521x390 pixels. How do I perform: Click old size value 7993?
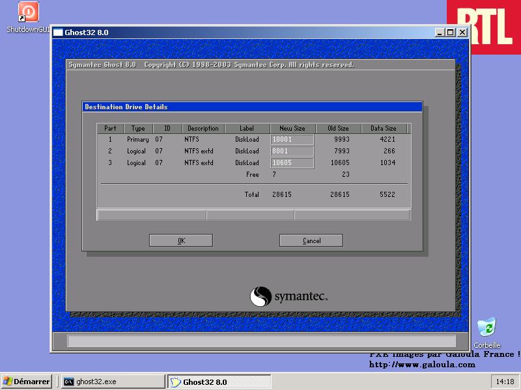click(x=341, y=151)
